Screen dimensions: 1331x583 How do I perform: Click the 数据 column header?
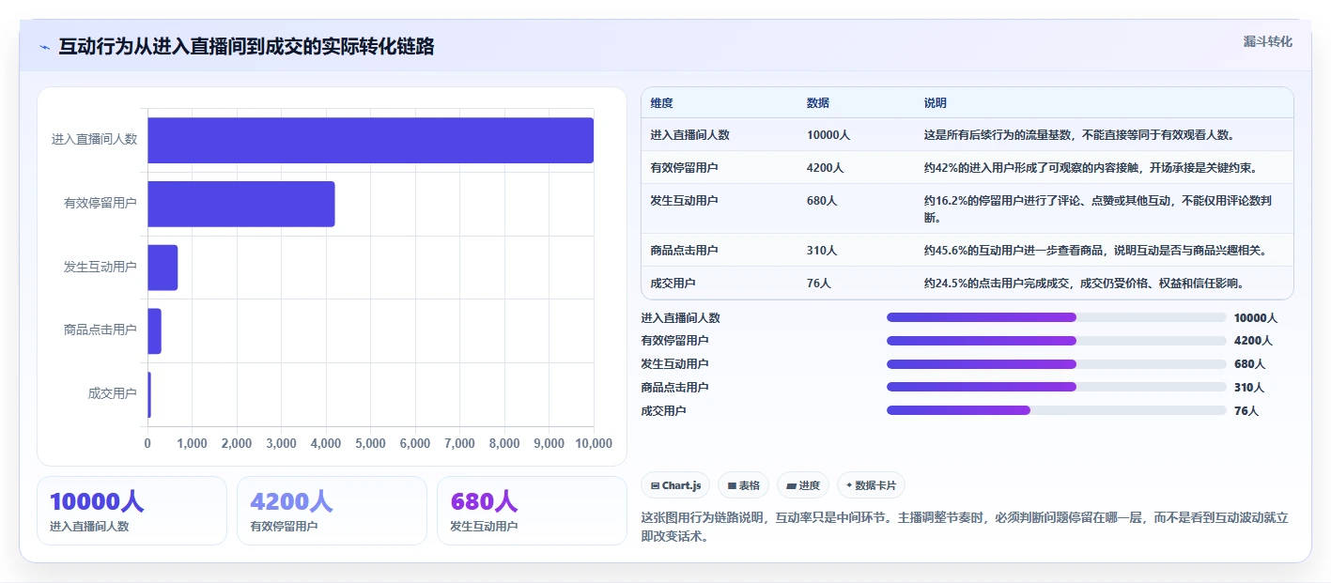pyautogui.click(x=818, y=103)
